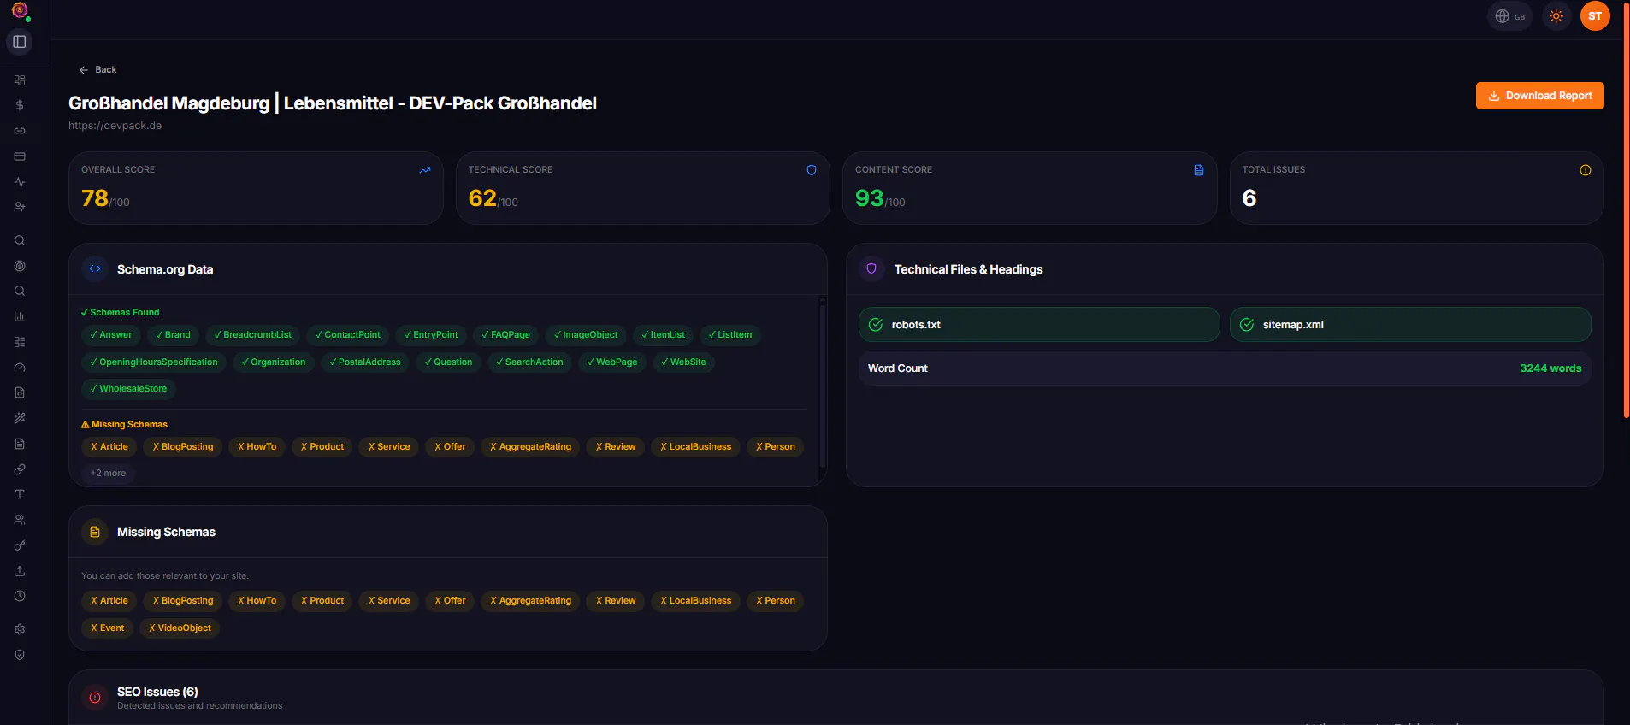The height and width of the screenshot is (725, 1630).
Task: Click the robots.txt status box
Action: 1039,325
